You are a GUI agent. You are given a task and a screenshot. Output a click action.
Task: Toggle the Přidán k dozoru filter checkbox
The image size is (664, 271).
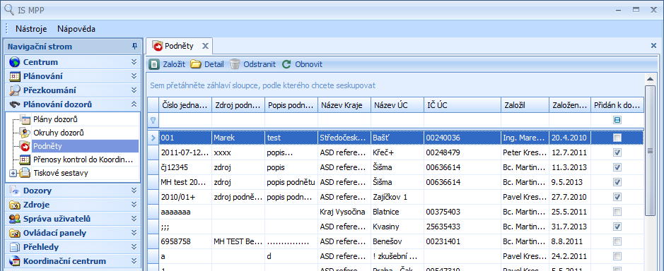[617, 121]
